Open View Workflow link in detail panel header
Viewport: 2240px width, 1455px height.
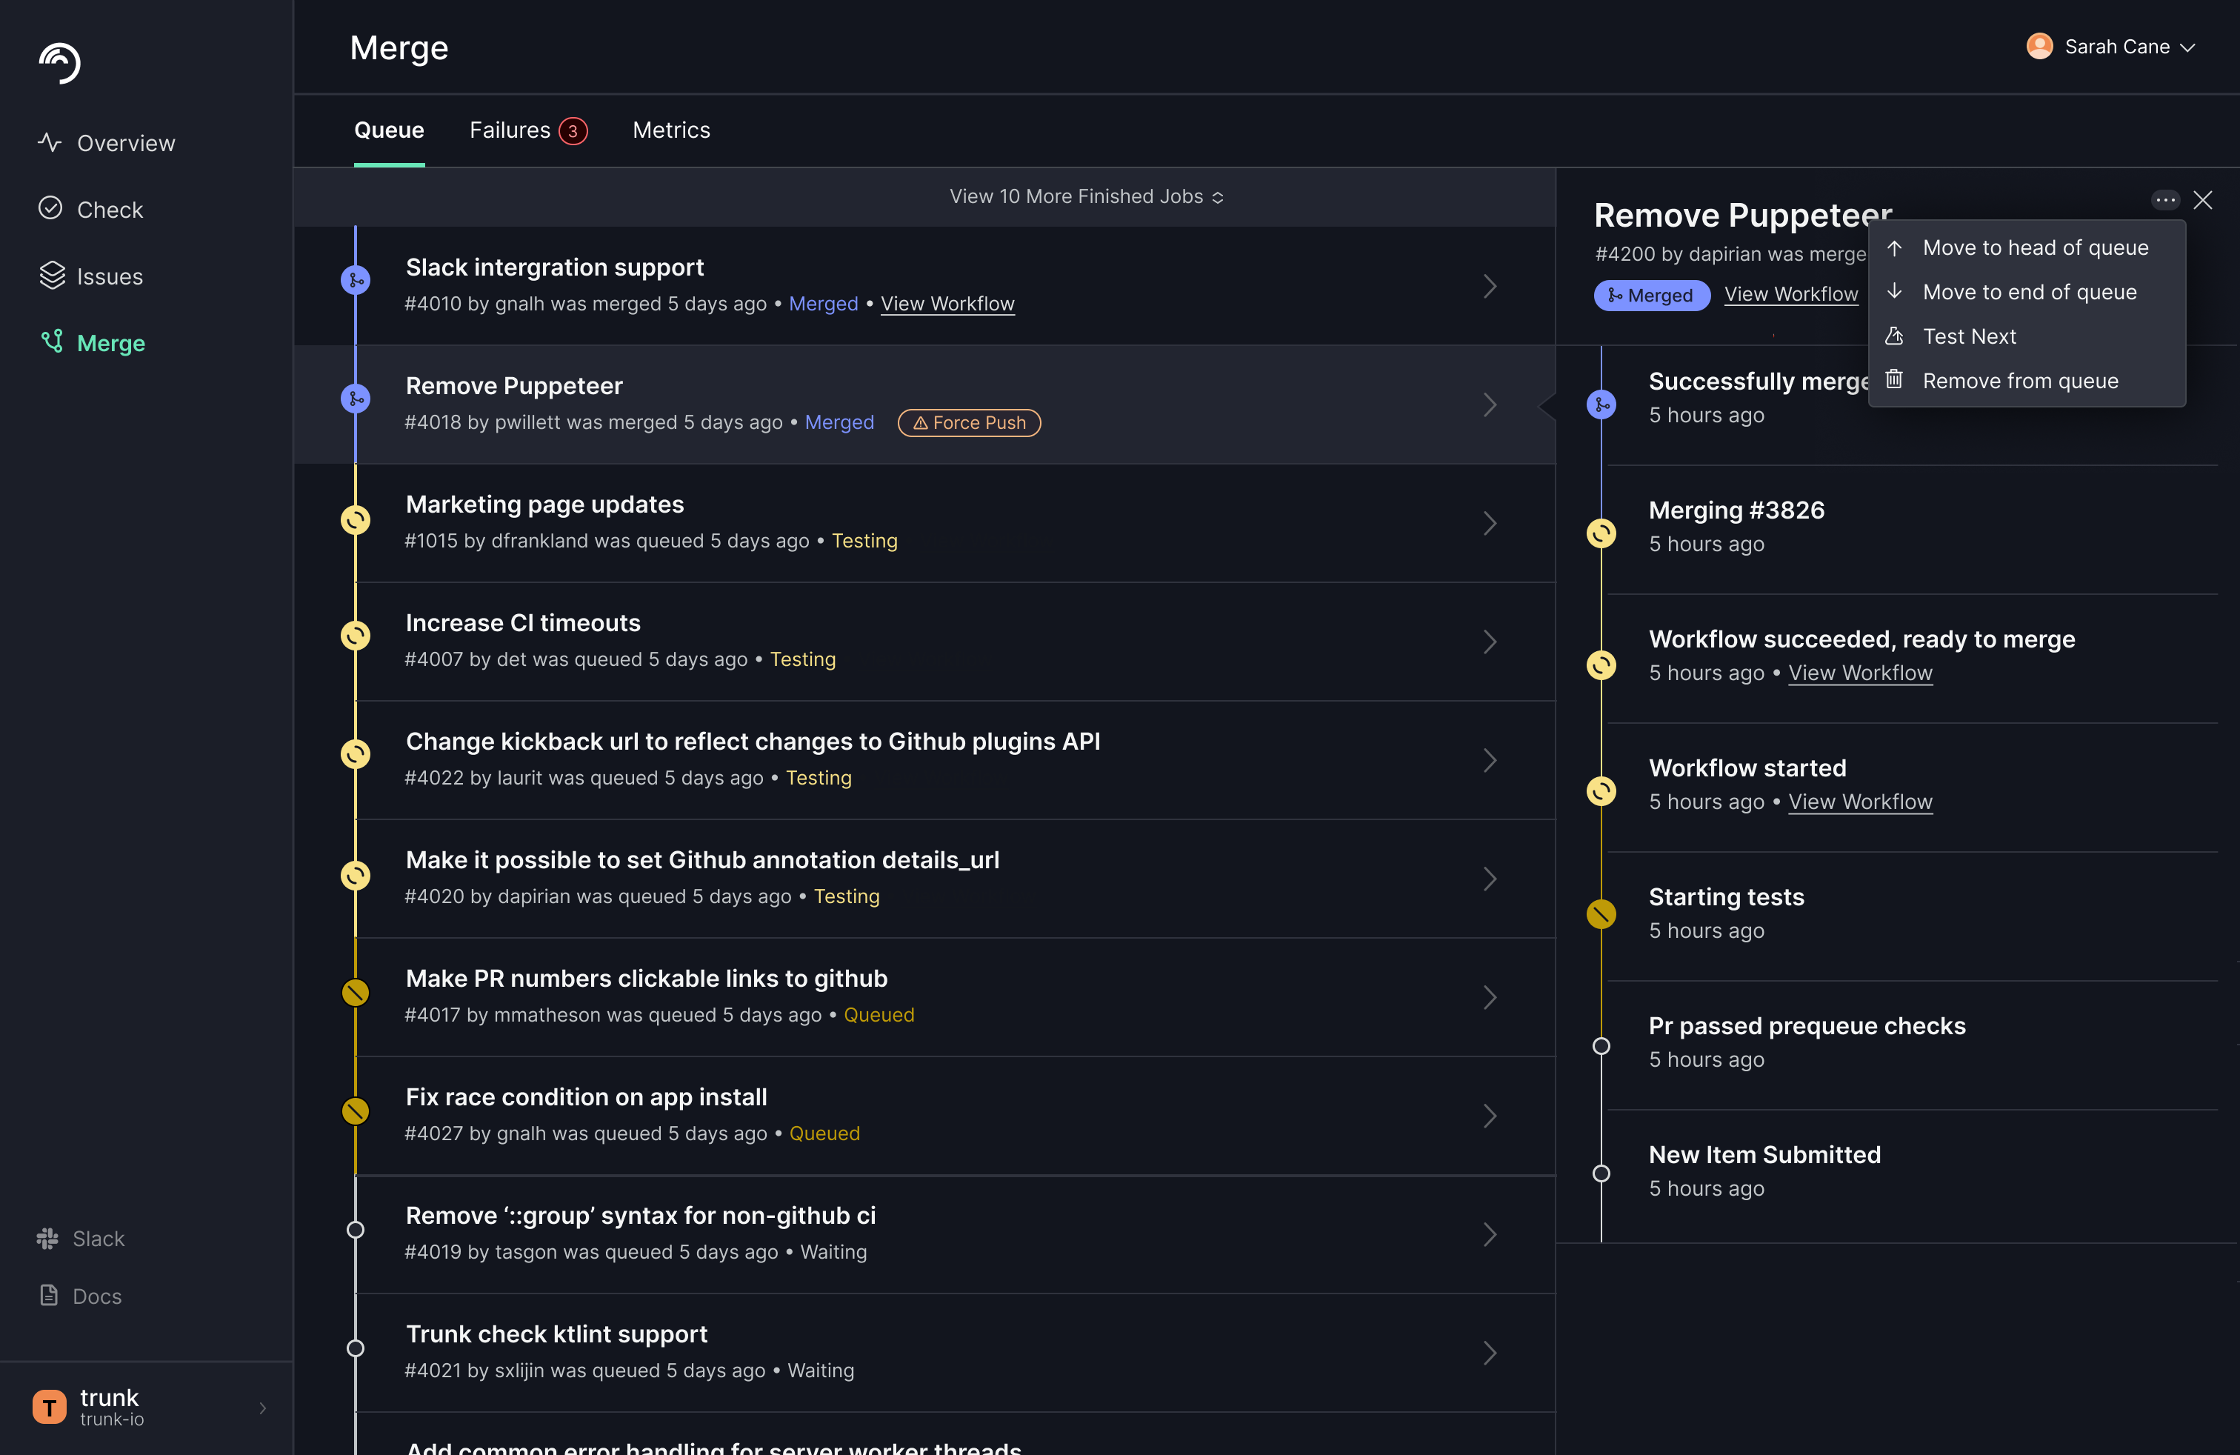(1791, 293)
